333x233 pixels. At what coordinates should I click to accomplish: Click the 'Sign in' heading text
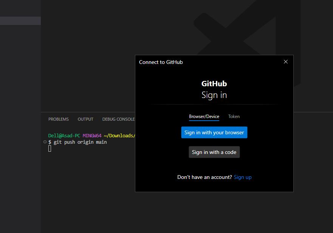click(x=214, y=95)
